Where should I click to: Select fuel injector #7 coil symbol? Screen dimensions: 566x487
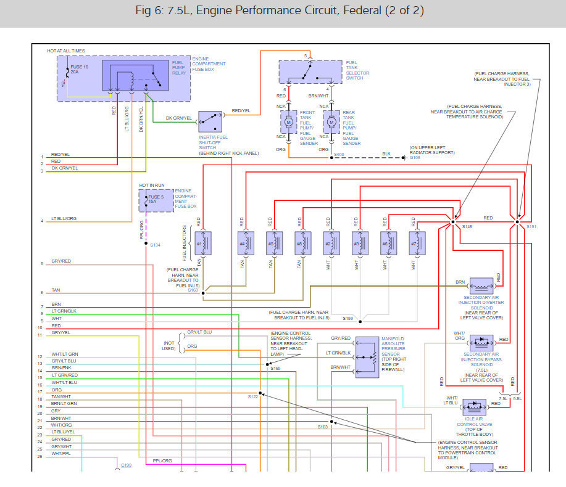pos(417,243)
